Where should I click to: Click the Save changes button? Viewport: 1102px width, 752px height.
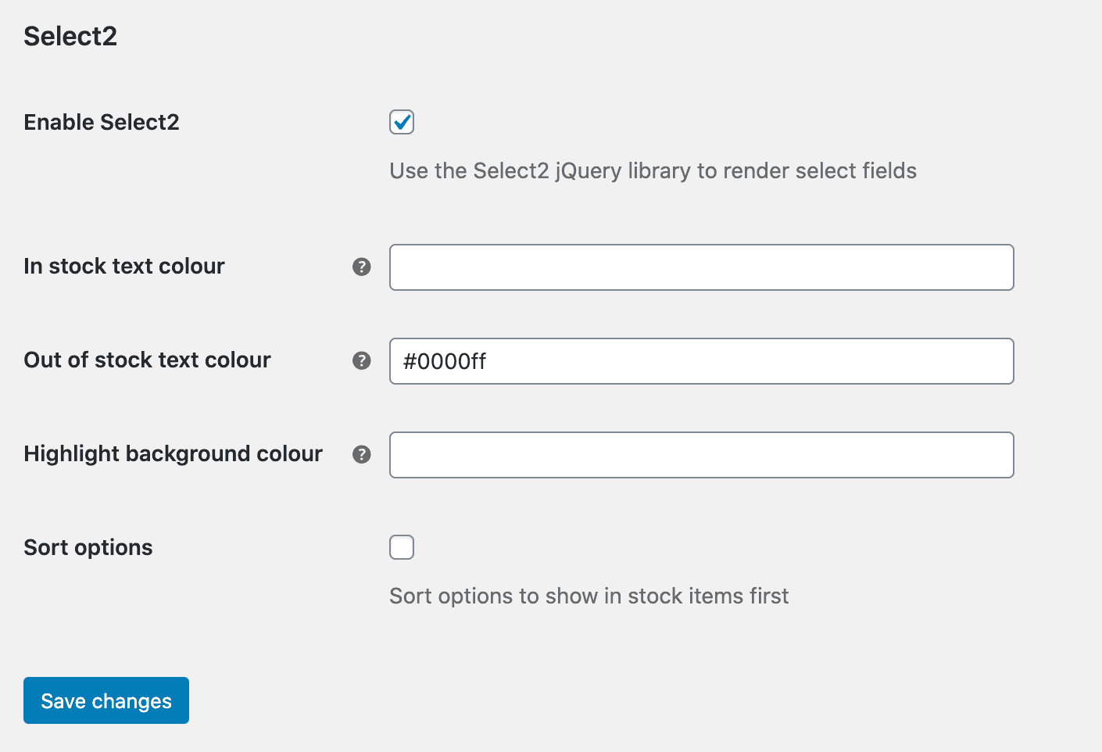(106, 700)
